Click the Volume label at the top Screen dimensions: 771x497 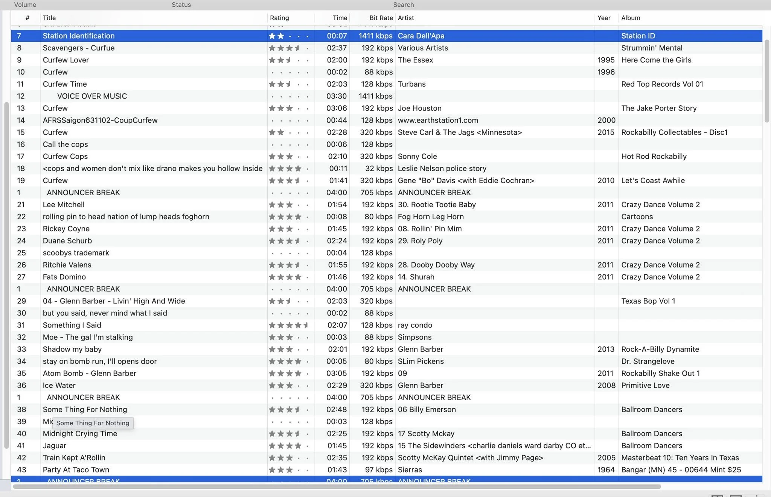tap(25, 5)
